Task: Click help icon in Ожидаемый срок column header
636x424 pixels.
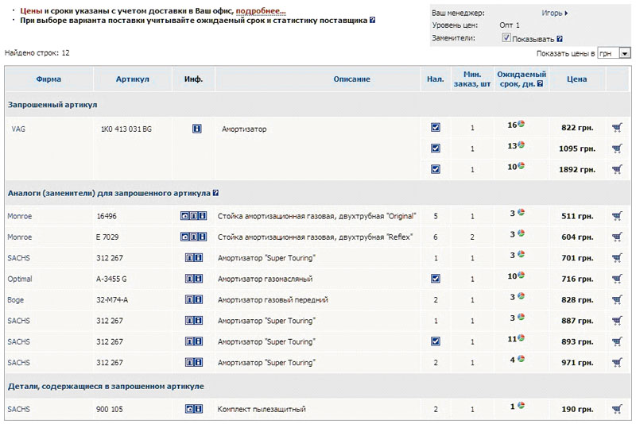Action: point(541,83)
